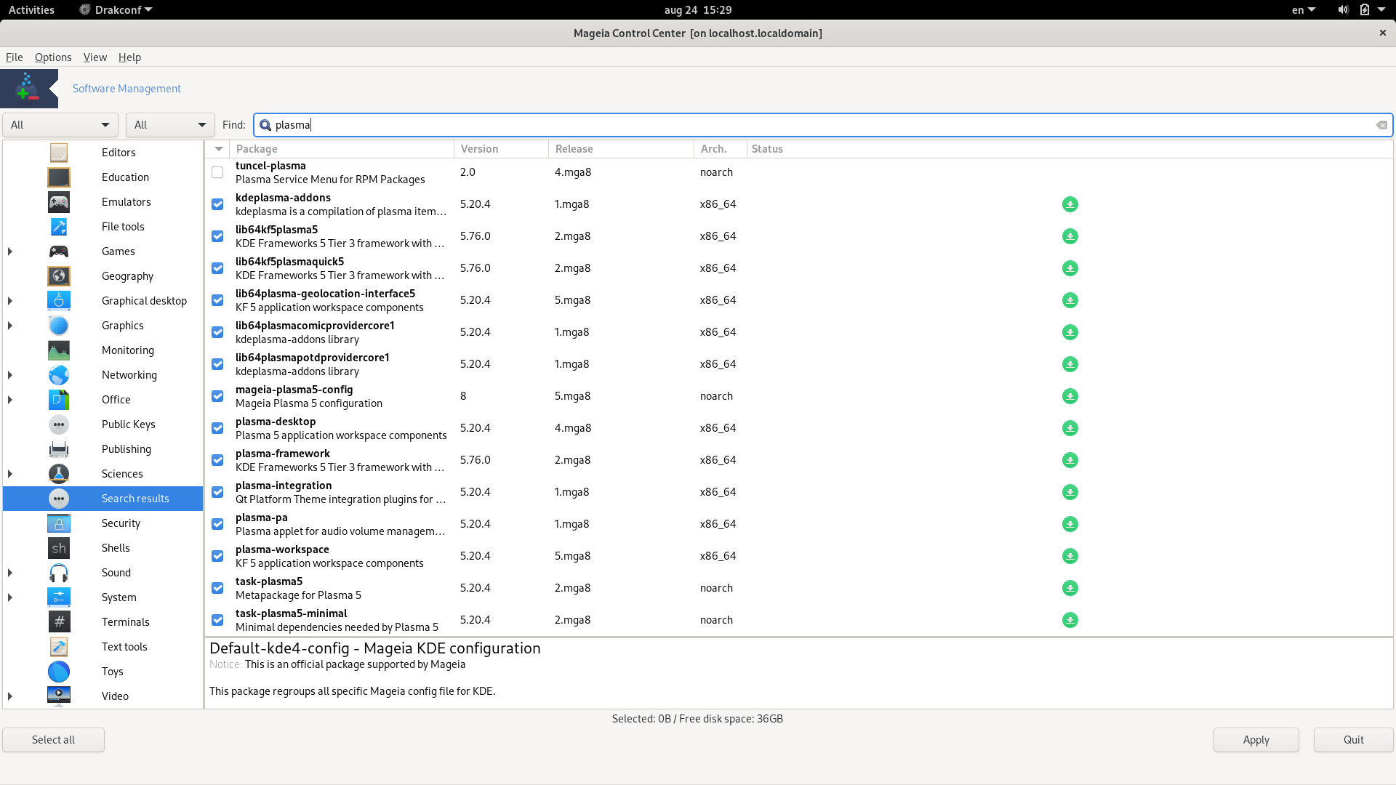Click the Publishing printer icon

59,449
